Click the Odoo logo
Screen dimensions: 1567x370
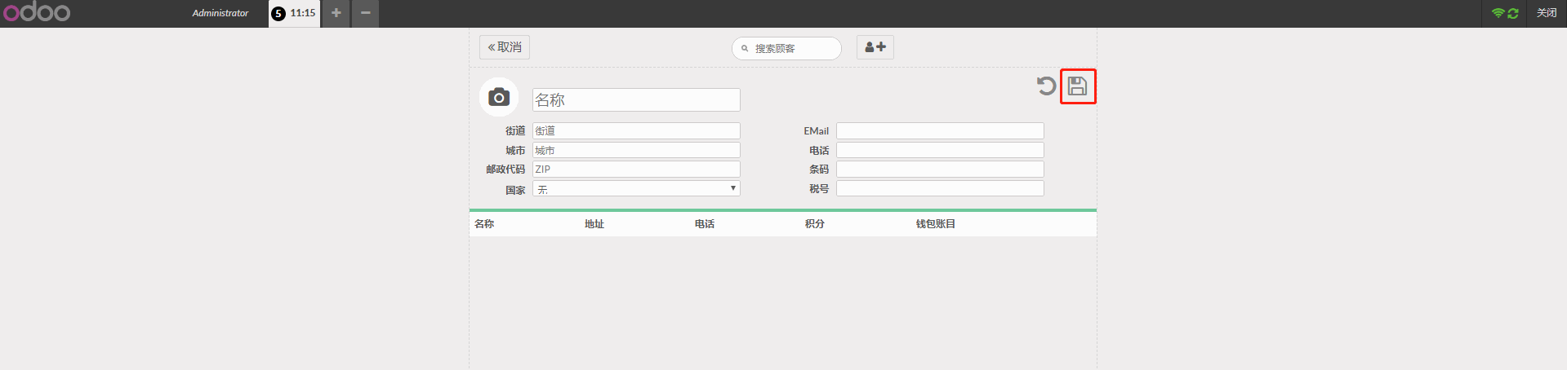37,13
